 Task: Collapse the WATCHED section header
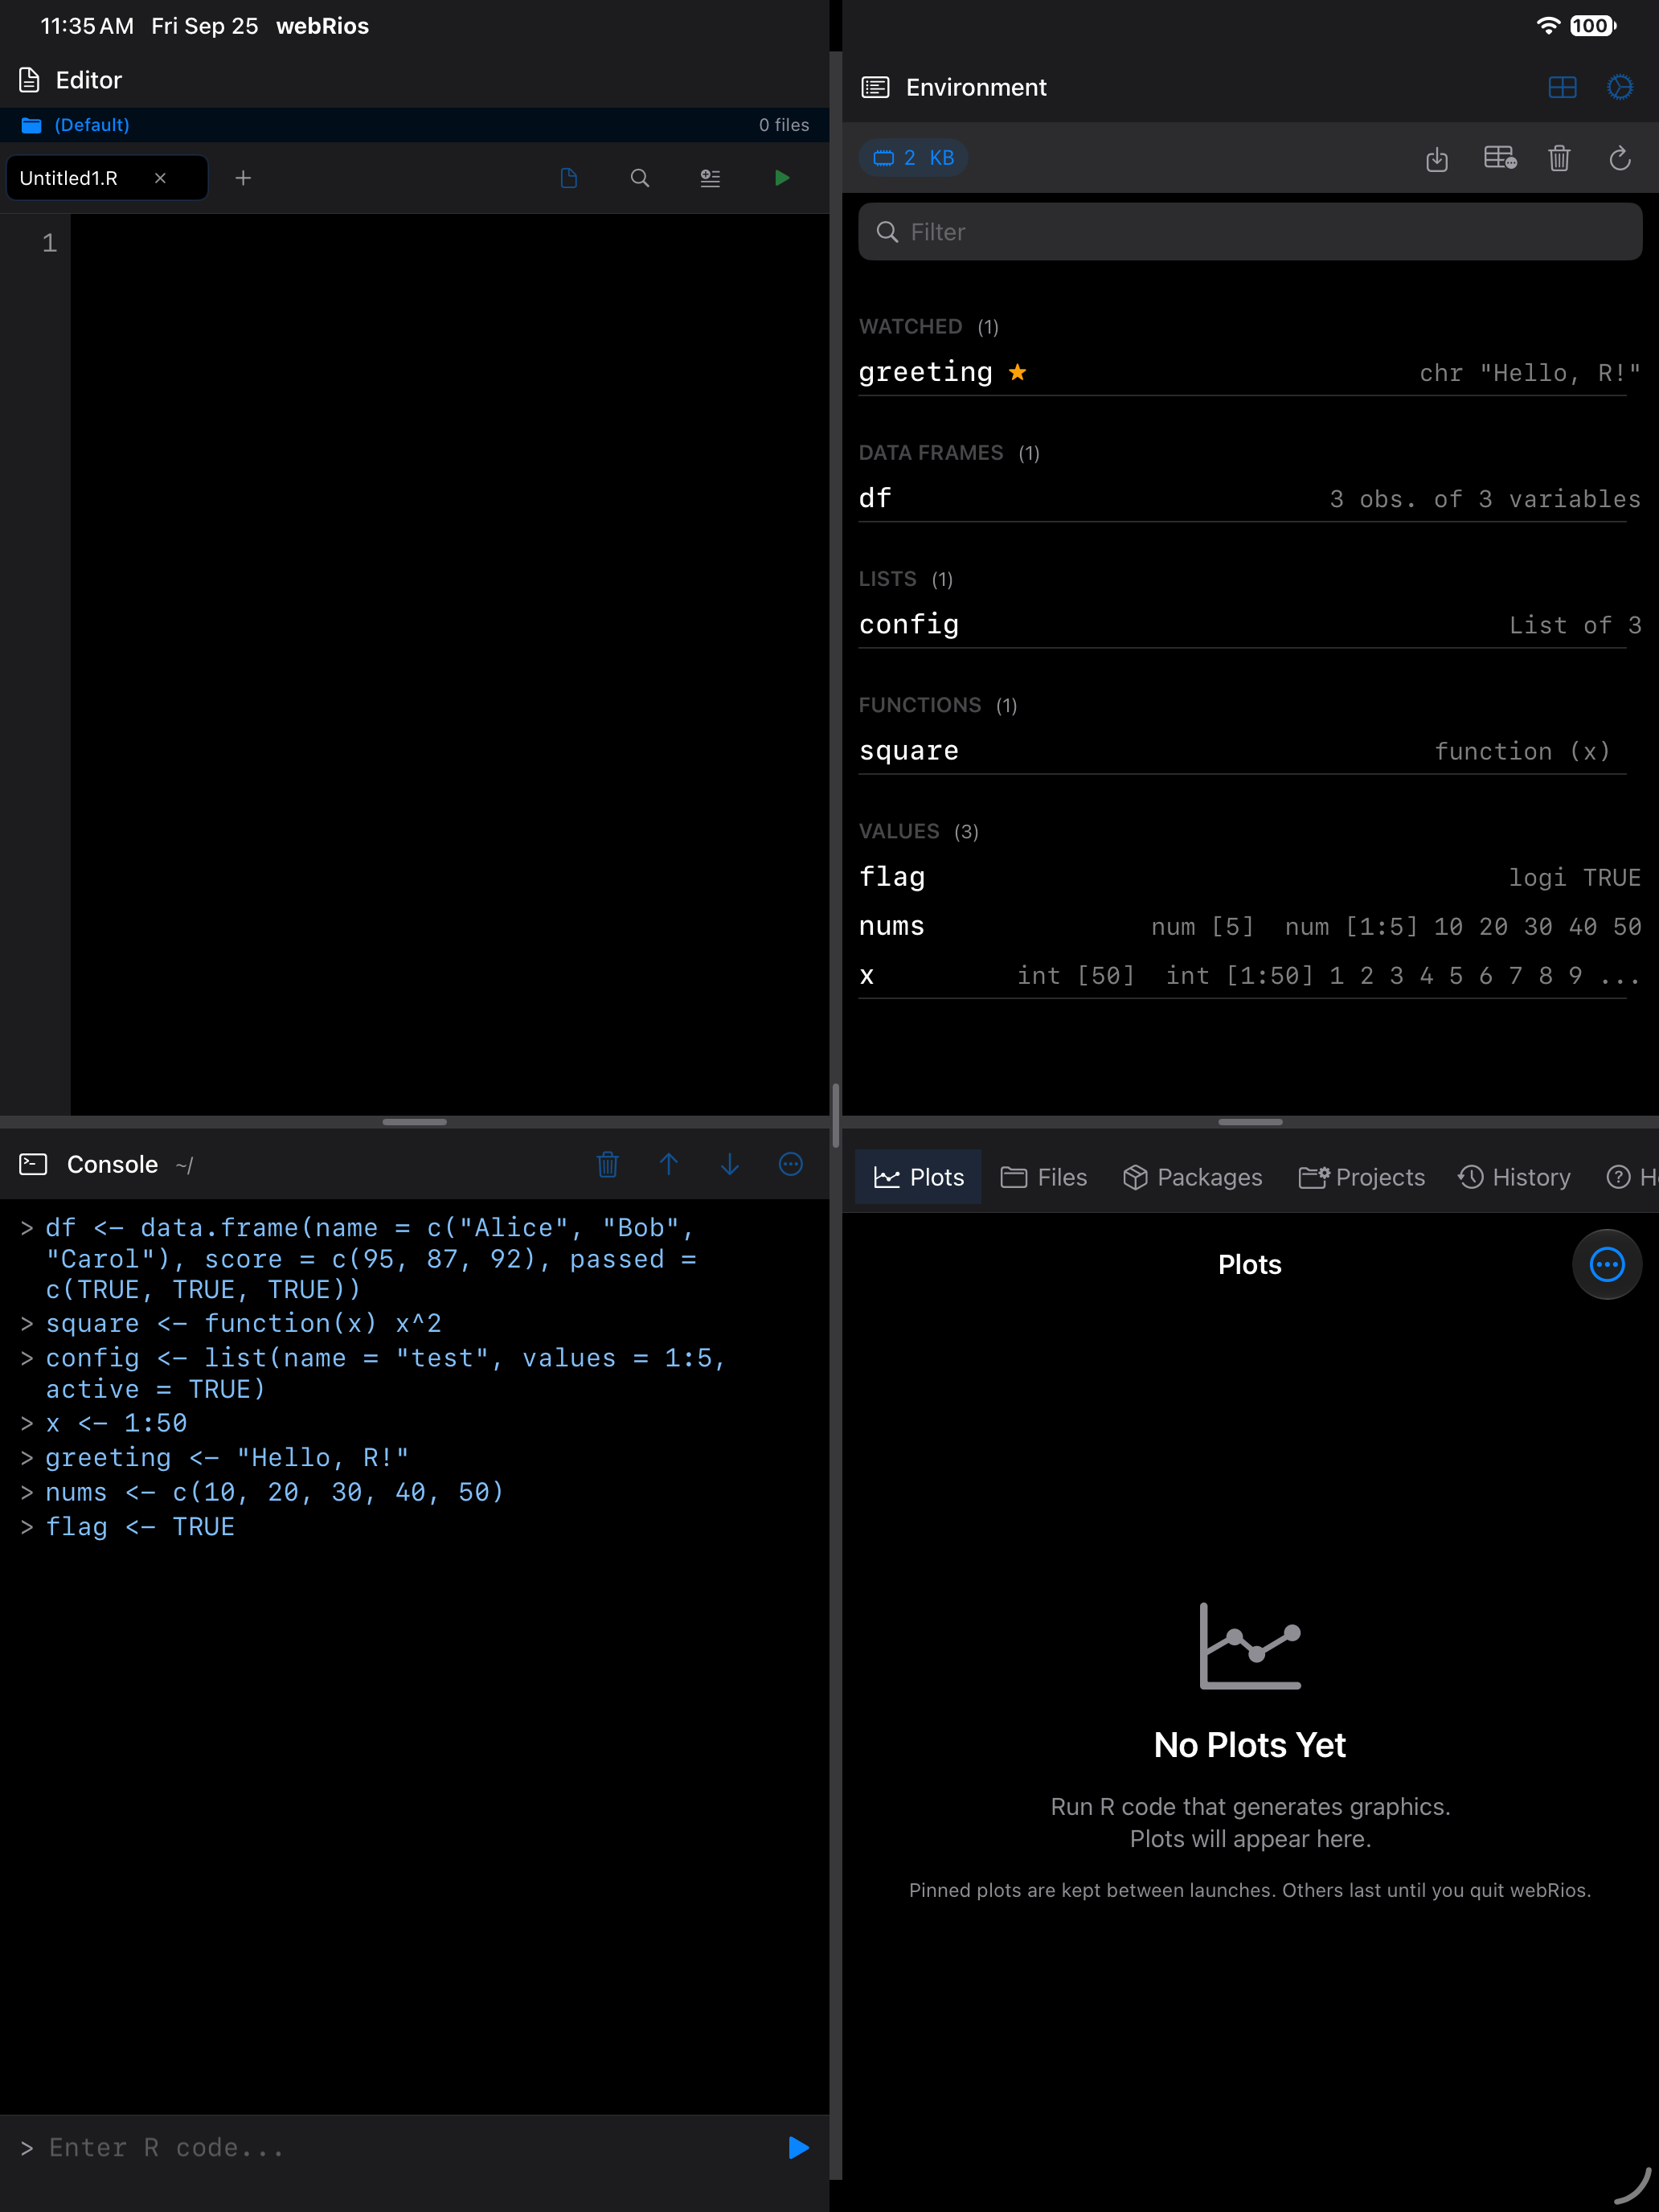(929, 327)
